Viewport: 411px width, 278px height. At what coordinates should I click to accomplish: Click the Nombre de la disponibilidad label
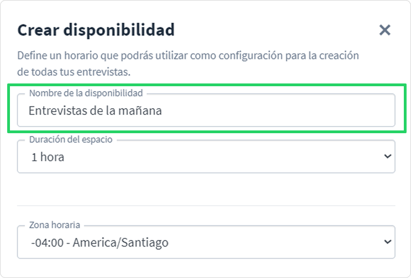pos(86,93)
